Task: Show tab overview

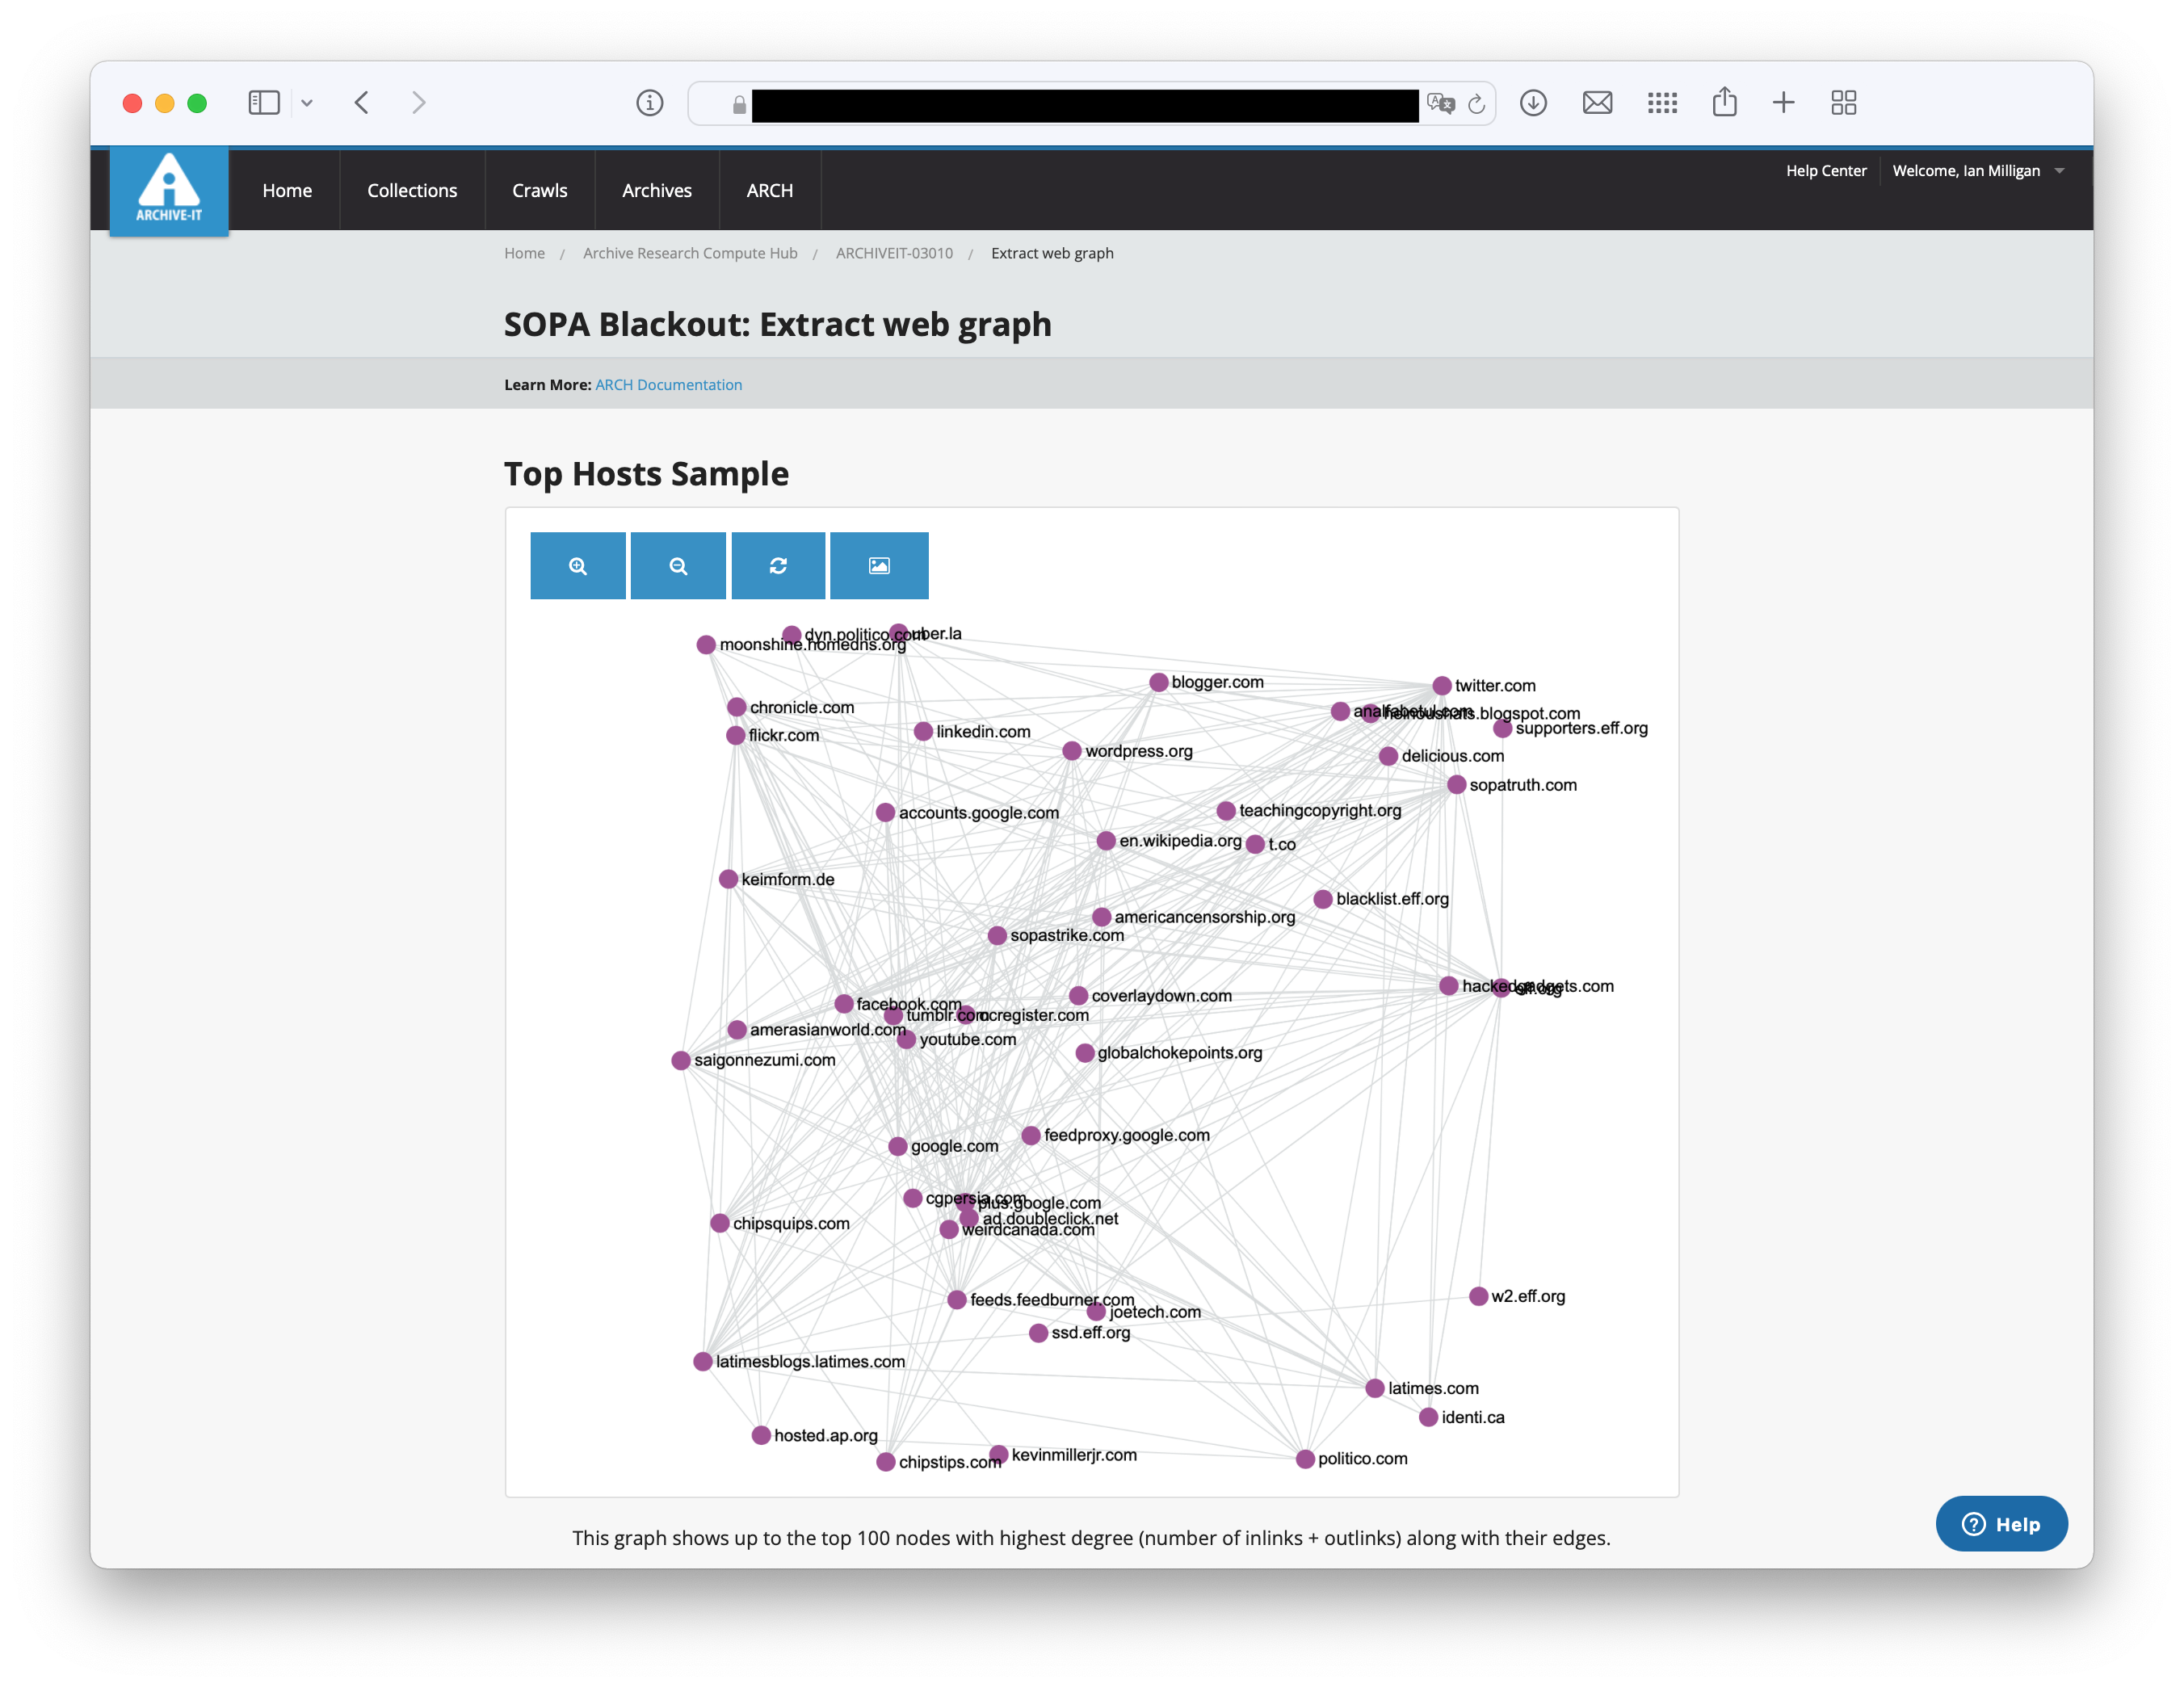Action: click(1843, 103)
